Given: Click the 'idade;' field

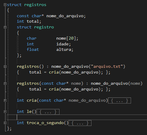Looking at the screenshot, I should coord(63,44).
